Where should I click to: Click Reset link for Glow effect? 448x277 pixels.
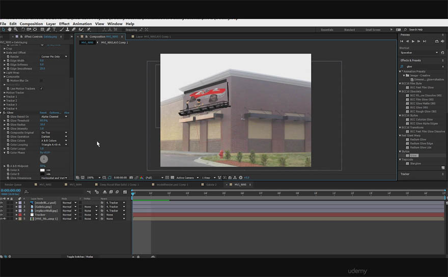click(x=43, y=113)
